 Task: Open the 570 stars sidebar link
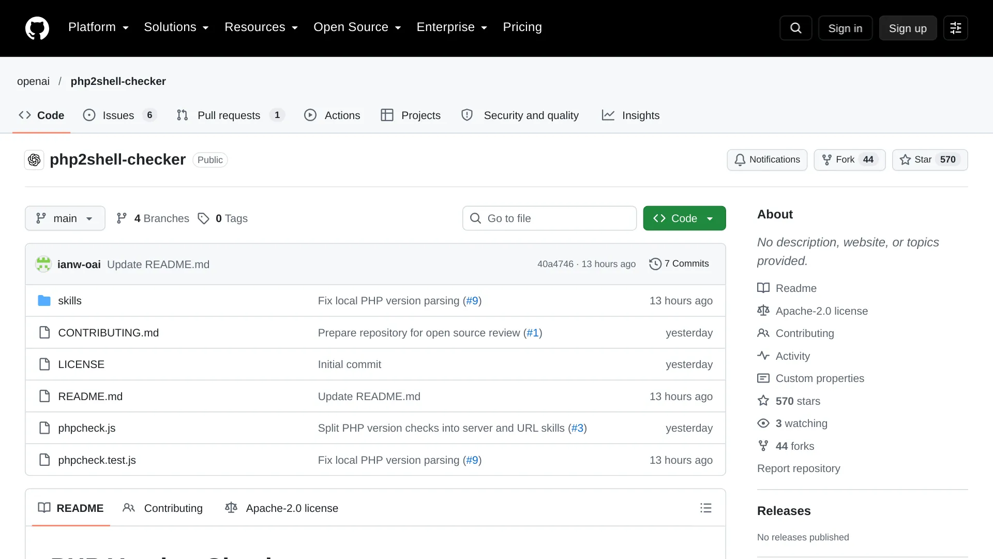point(789,401)
